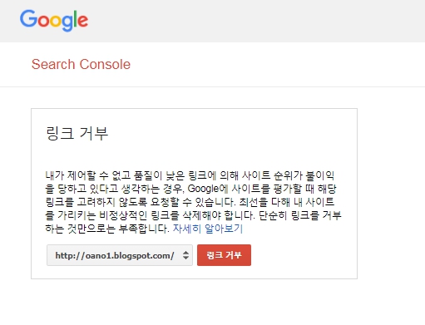Click the red 링크 거부 button
Screen dimensions: 425x325
pyautogui.click(x=224, y=255)
